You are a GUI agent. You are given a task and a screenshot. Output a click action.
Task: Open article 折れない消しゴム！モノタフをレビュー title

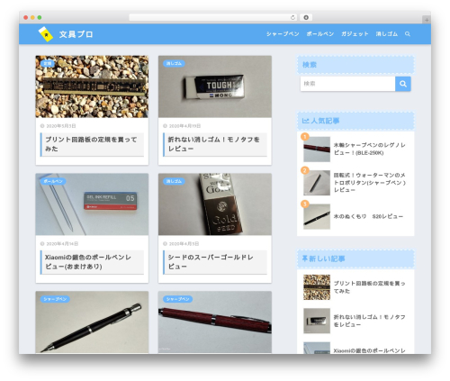pyautogui.click(x=214, y=144)
